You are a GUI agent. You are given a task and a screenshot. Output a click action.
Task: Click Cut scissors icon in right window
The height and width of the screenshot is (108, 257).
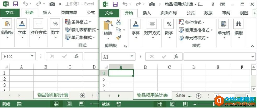(119, 22)
